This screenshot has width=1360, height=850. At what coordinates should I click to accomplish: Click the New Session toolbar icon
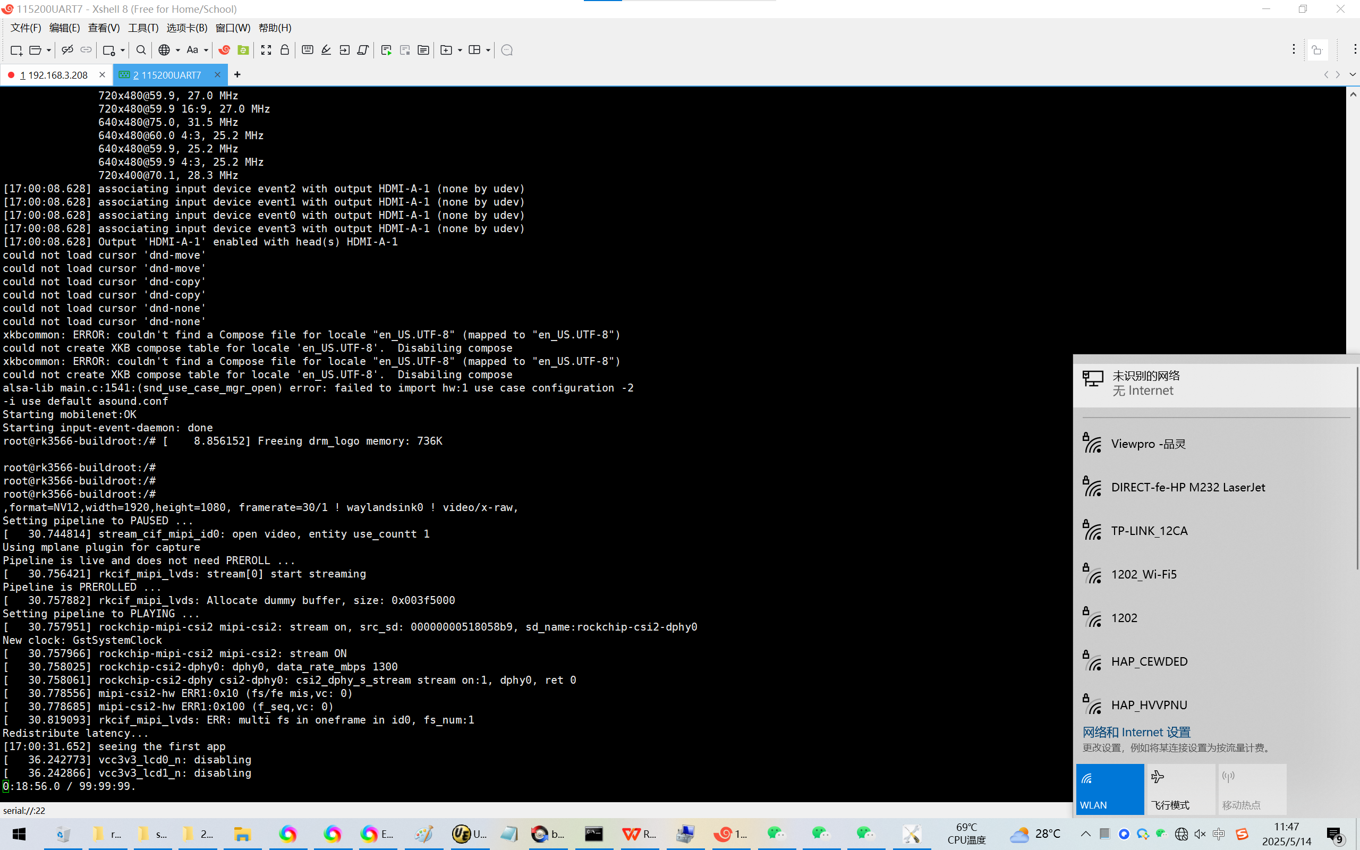tap(16, 50)
